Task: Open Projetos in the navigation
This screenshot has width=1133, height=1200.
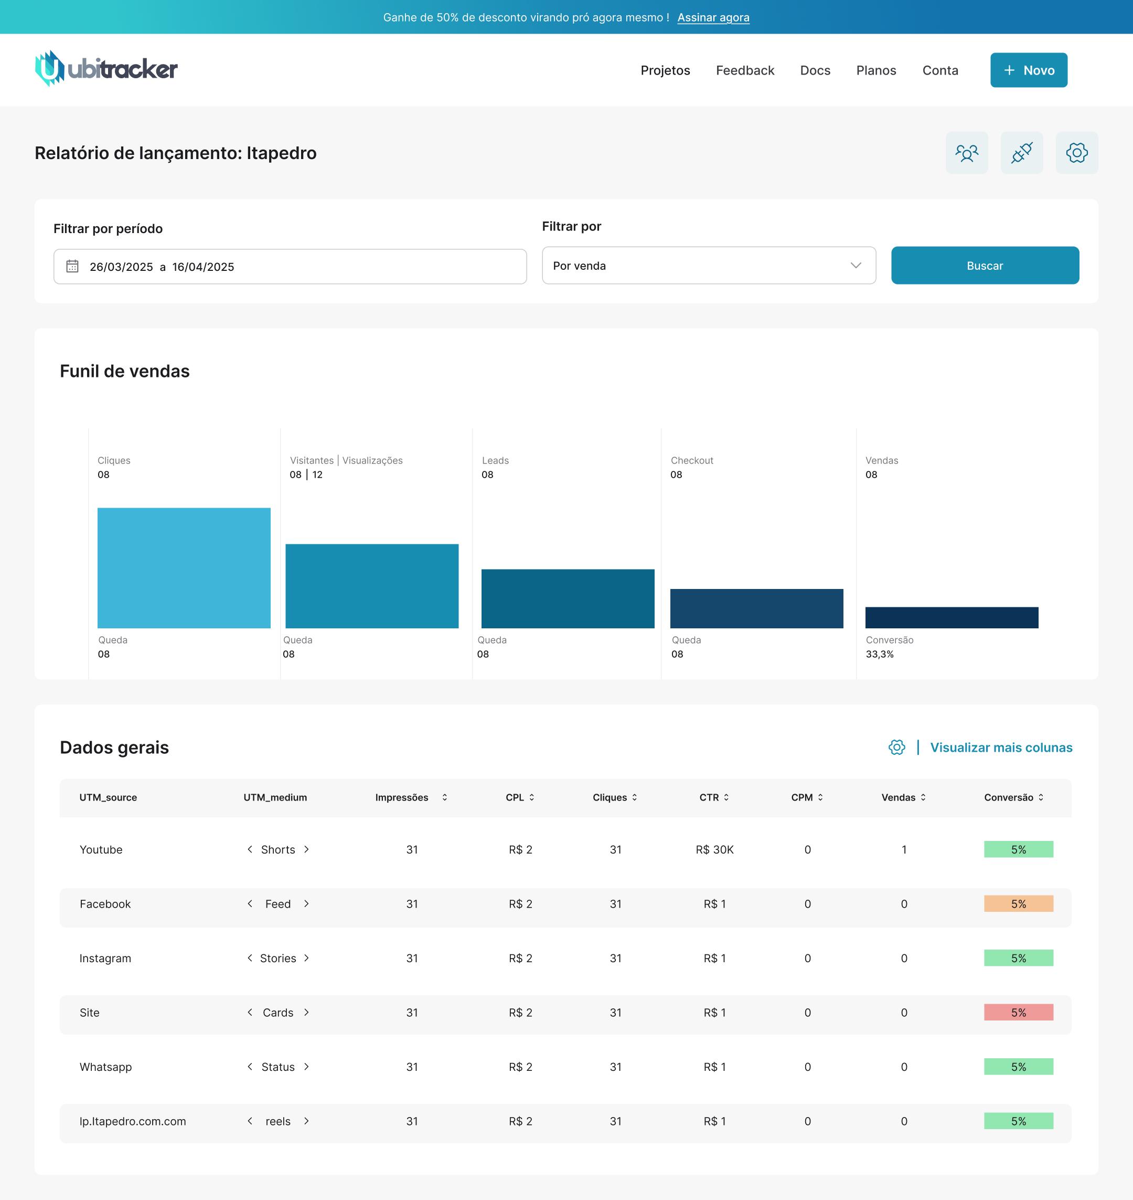Action: point(665,70)
